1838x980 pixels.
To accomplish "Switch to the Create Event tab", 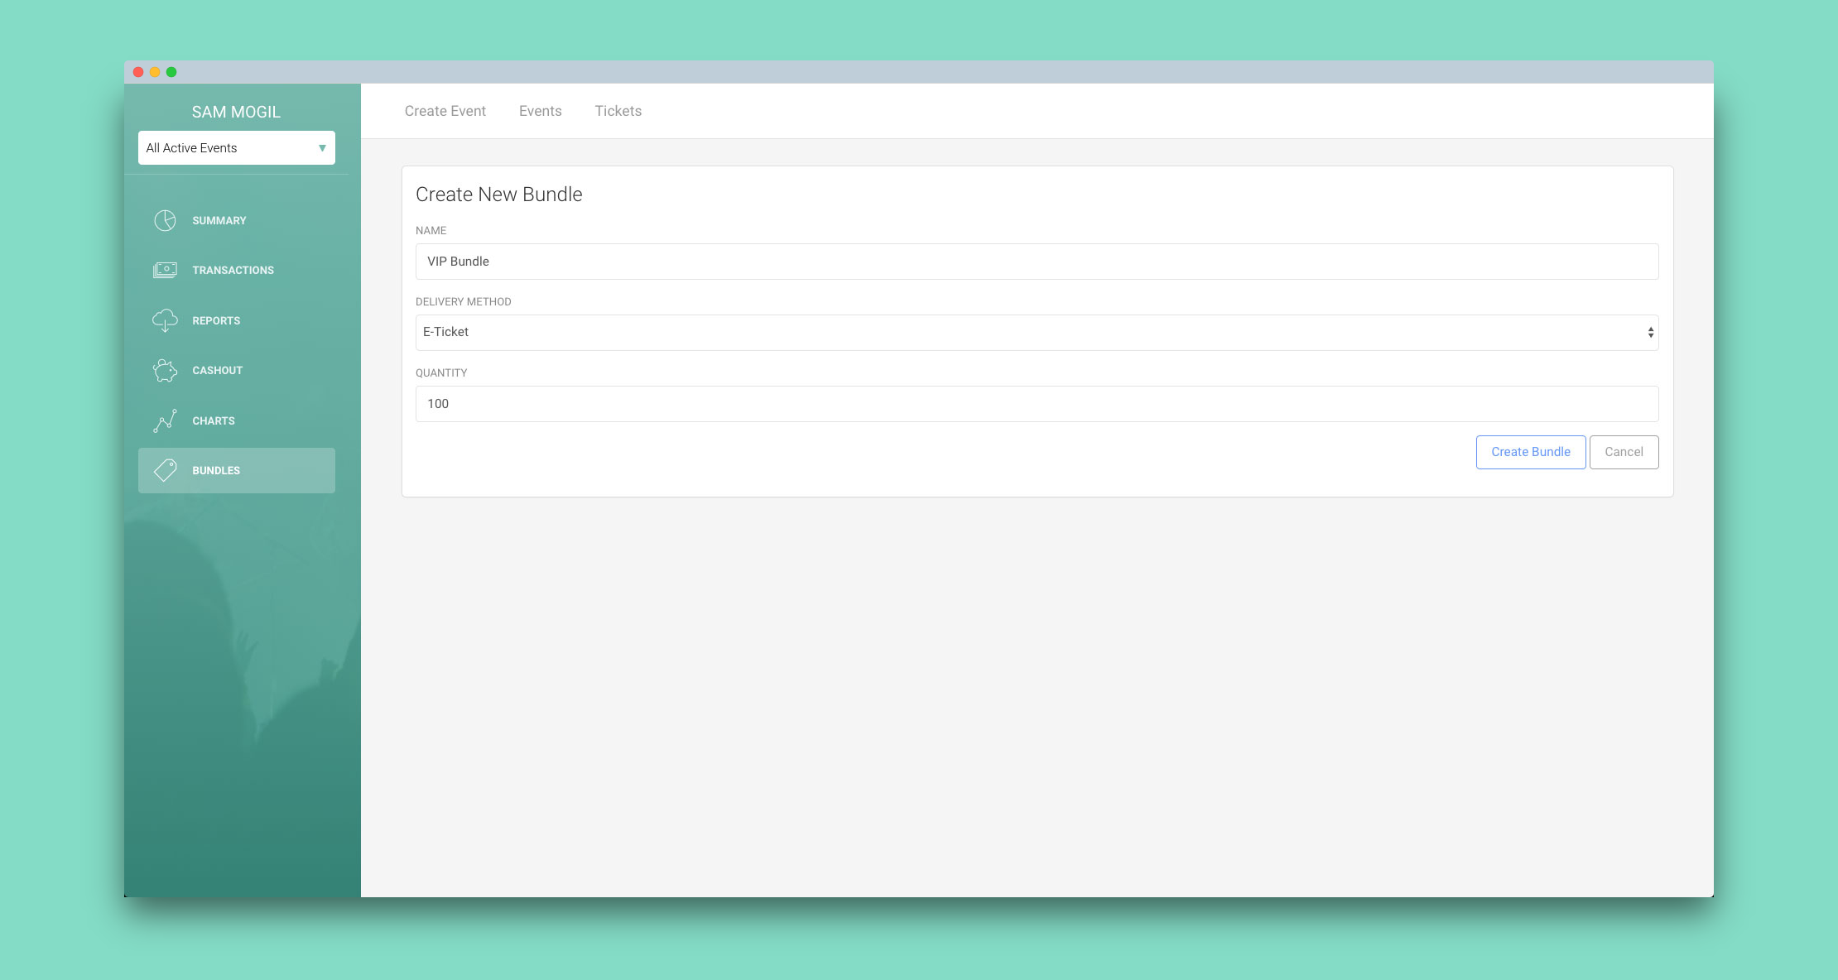I will [445, 111].
